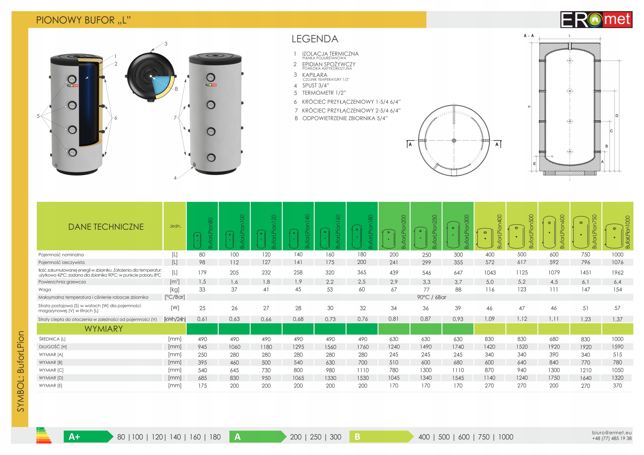This screenshot has width=644, height=455.
Task: Click the BuforLPion80 tank icon
Action: pyautogui.click(x=197, y=240)
